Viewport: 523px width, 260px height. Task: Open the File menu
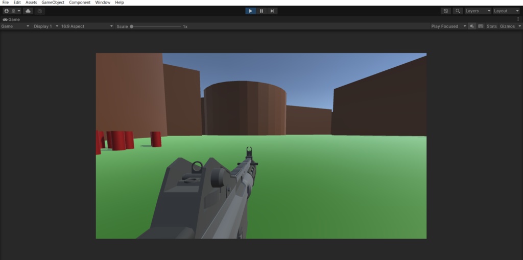[5, 3]
